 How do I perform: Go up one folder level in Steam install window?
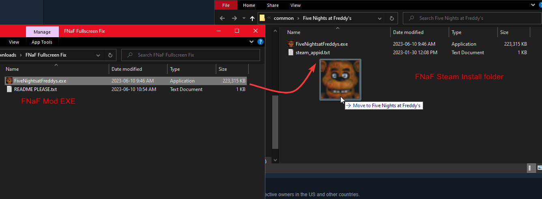pyautogui.click(x=252, y=18)
